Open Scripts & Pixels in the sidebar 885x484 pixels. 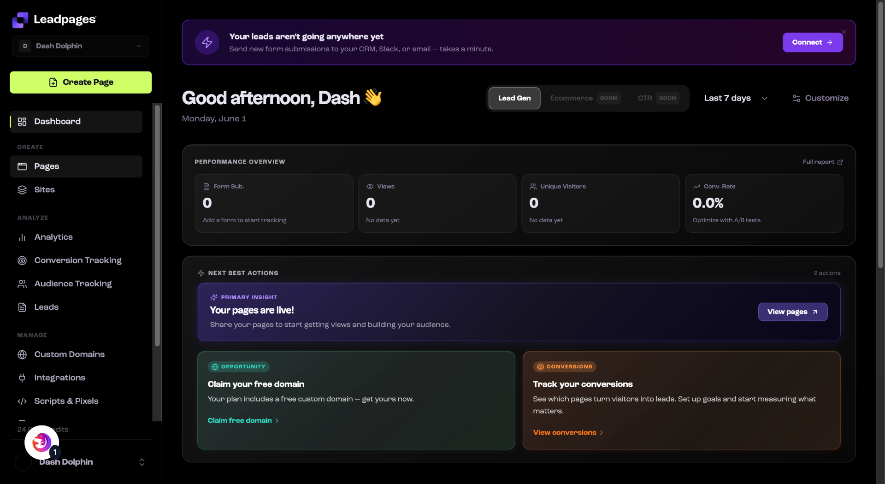click(76, 401)
